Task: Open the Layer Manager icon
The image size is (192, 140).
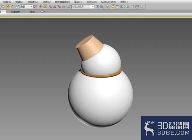Action: pos(107,7)
